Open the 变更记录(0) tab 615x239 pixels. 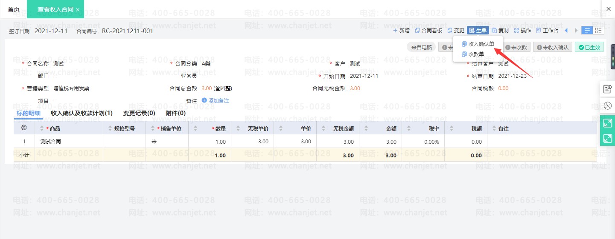coord(139,113)
